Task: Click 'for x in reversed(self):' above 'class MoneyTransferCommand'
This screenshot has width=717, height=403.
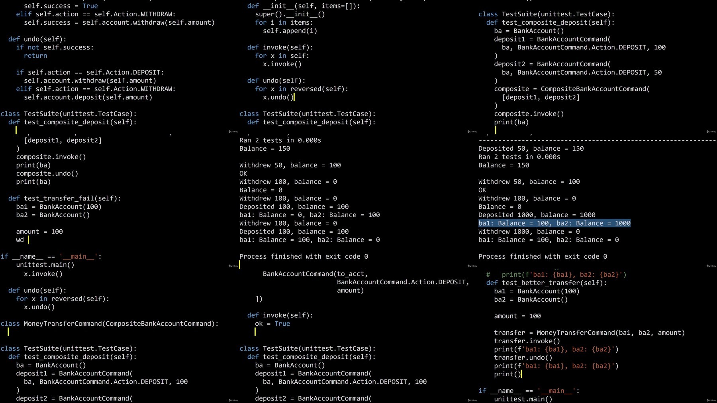Action: 63,299
